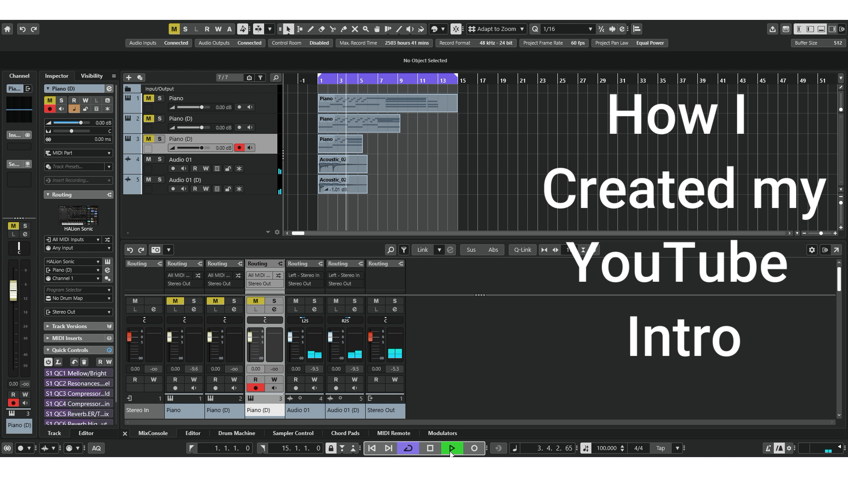
Task: Toggle Mute on Stereo Out mixer channel
Action: coord(376,301)
